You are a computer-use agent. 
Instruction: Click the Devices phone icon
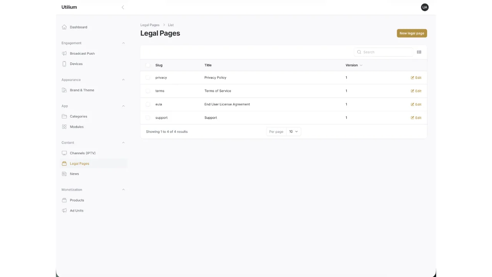coord(64,64)
